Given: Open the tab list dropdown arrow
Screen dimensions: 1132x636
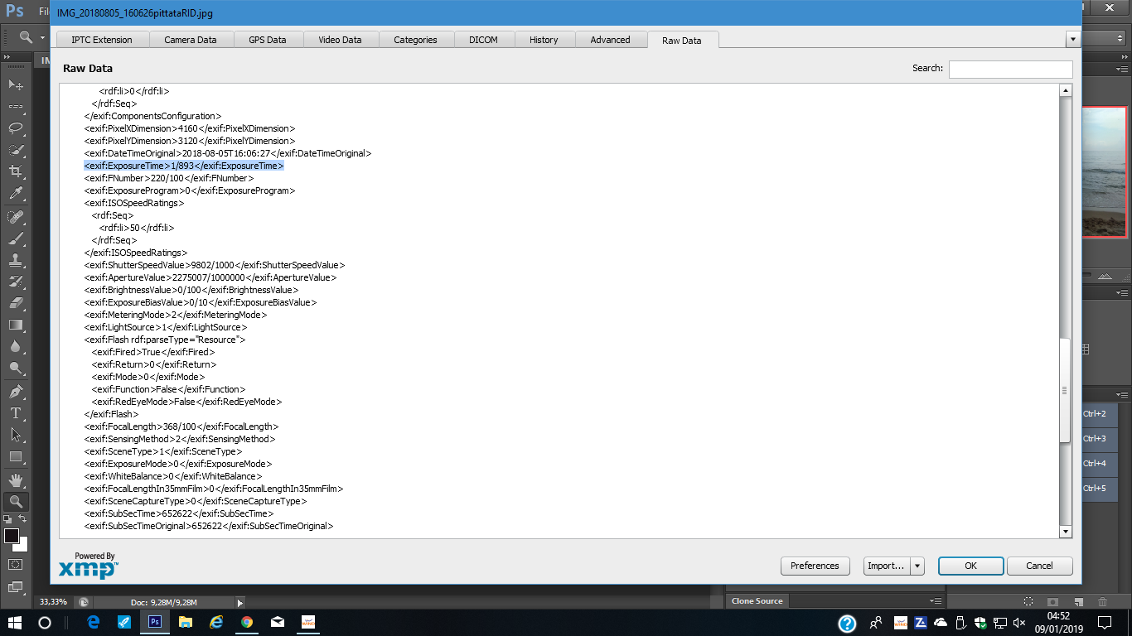Looking at the screenshot, I should (1073, 39).
